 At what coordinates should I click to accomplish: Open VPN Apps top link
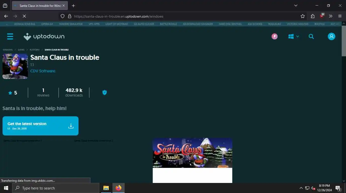[94, 24]
